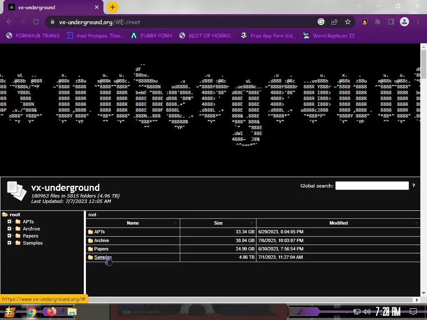Viewport: 427px width, 320px height.
Task: Click the horizontal scrollbar right arrow
Action: [x=417, y=300]
